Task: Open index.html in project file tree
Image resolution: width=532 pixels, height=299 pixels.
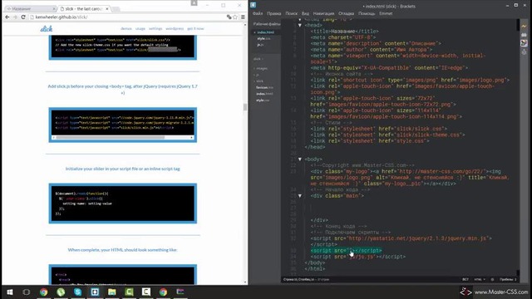Action: 264,94
